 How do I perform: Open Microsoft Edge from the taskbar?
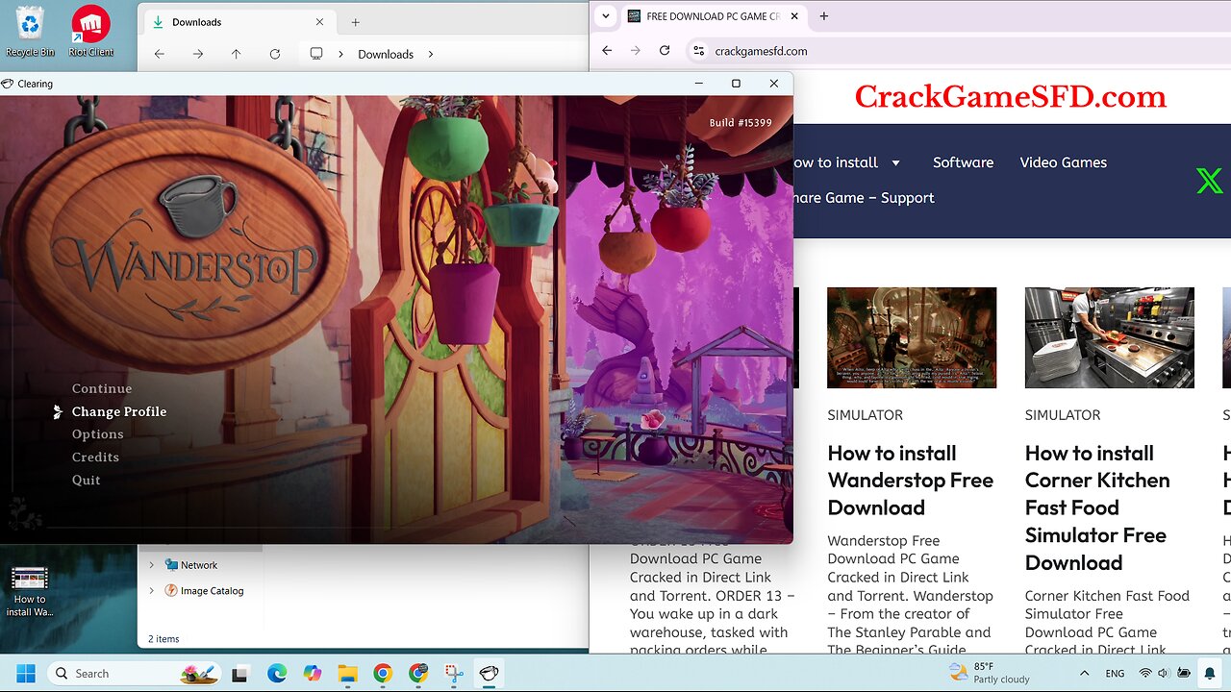276,674
